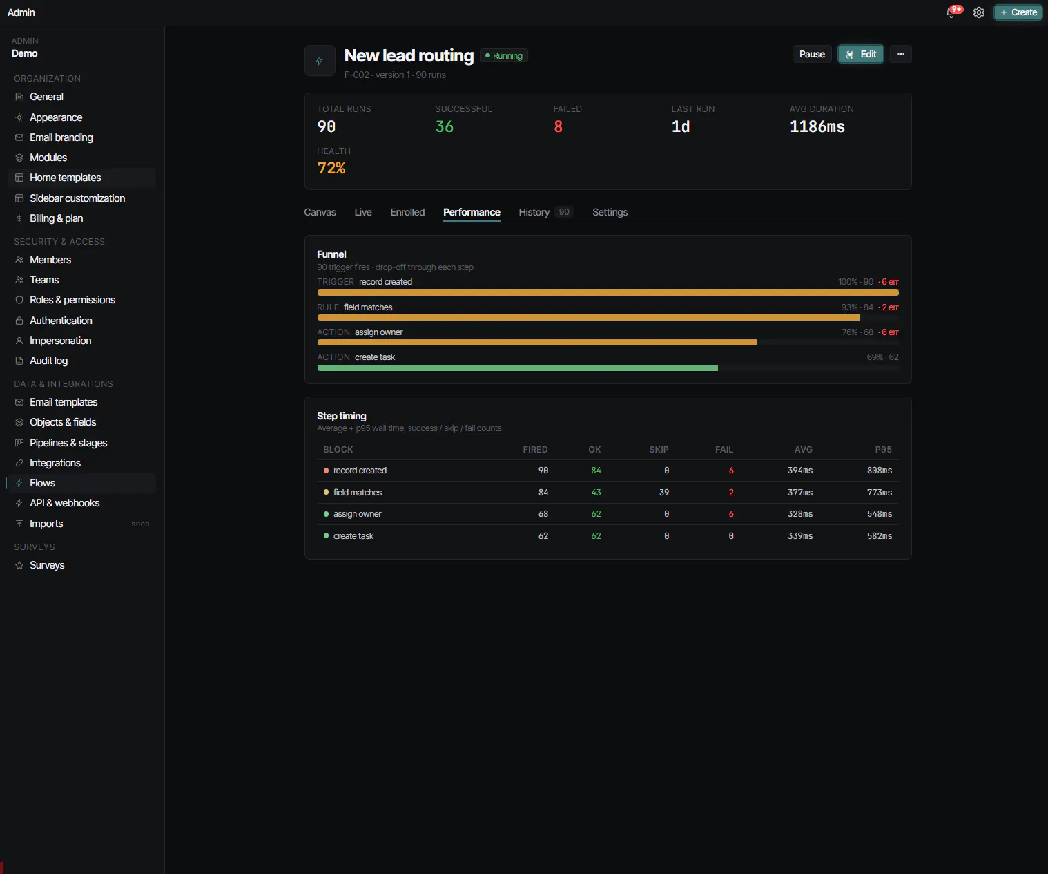The width and height of the screenshot is (1048, 874).
Task: Click the Objects & fields stack icon
Action: (x=19, y=422)
